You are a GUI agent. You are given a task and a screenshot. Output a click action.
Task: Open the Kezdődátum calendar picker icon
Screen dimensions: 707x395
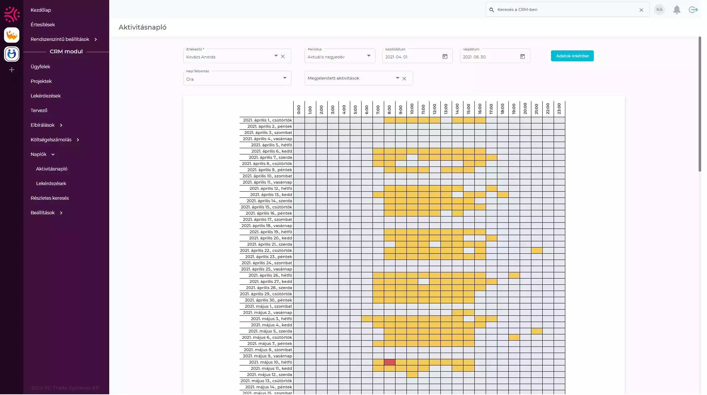tap(445, 57)
